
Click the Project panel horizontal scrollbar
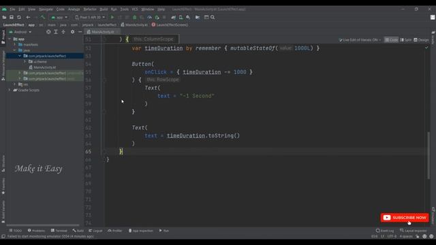(x=43, y=225)
